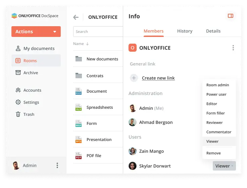247x188 pixels.
Task: Click Zain Mango's avatar
Action: pos(133,151)
